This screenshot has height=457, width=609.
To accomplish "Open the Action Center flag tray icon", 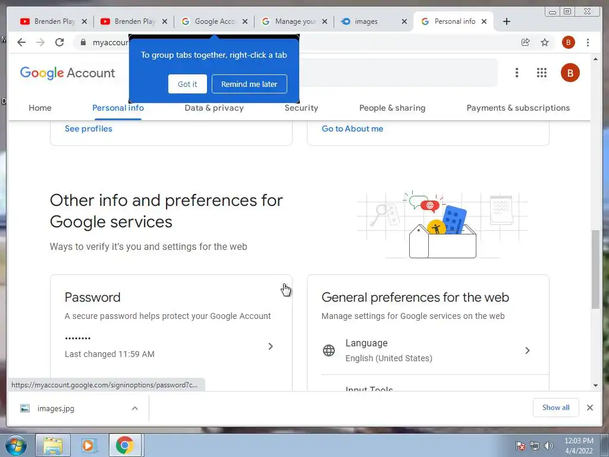I will tap(520, 446).
